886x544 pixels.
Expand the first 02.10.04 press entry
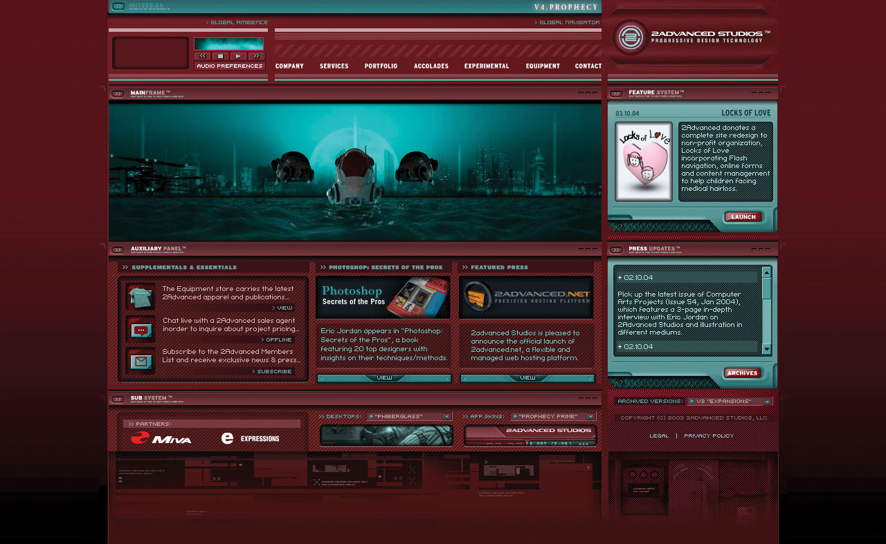687,277
